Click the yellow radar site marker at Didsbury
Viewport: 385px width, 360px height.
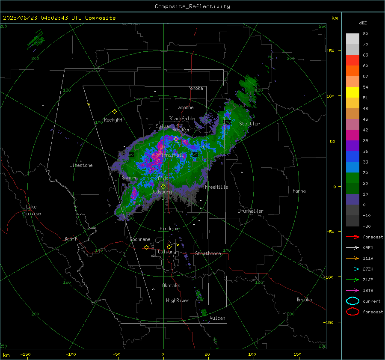click(163, 187)
